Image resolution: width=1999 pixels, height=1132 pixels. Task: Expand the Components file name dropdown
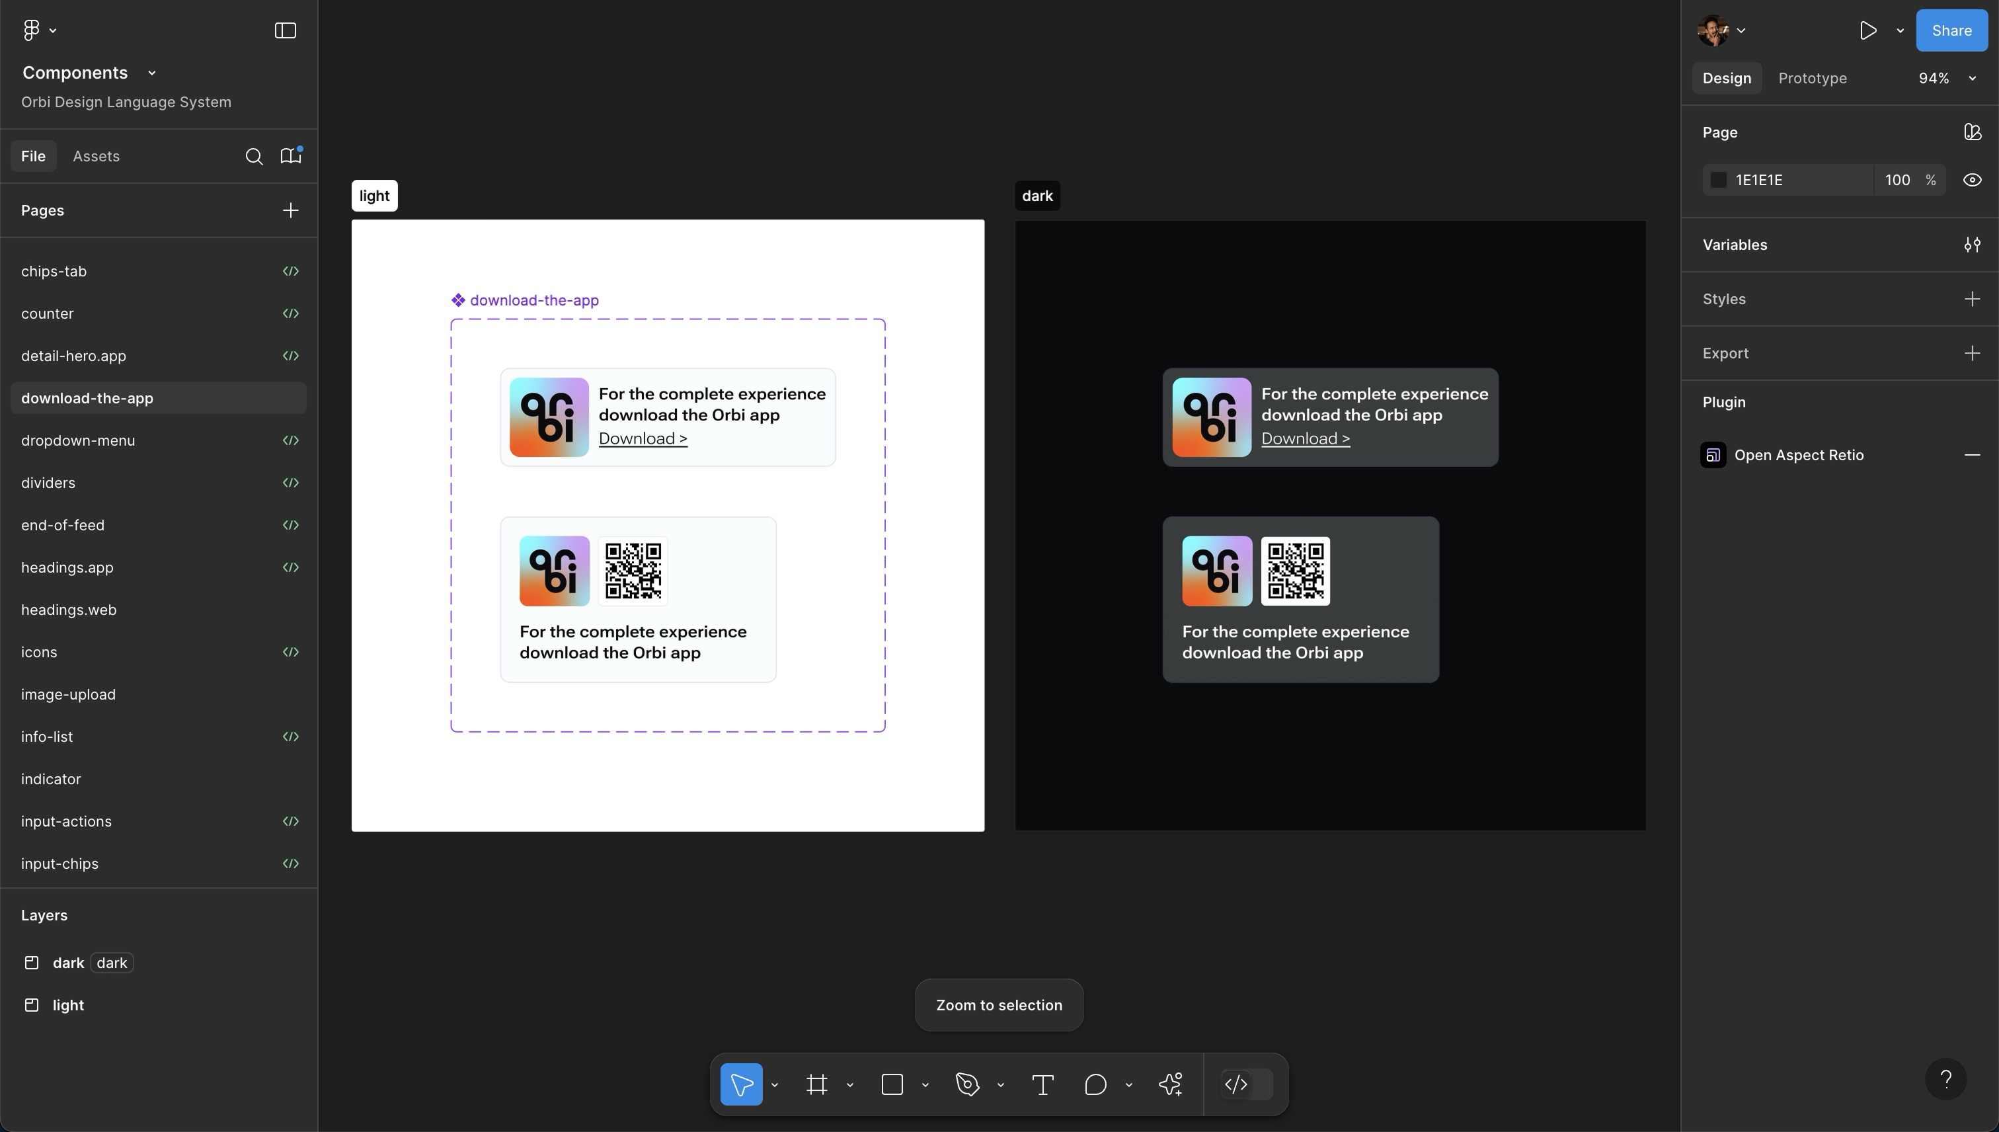tap(152, 73)
